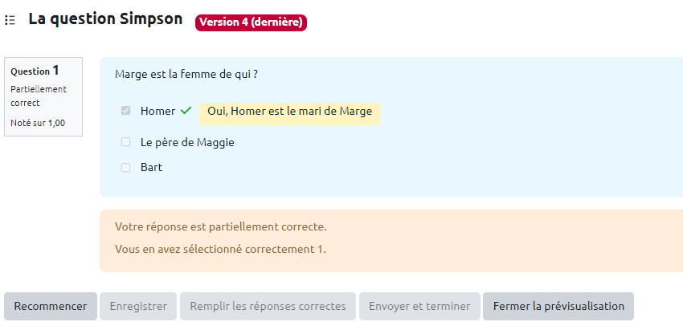The image size is (683, 330).
Task: Click the Homer answer label text
Action: [x=157, y=111]
